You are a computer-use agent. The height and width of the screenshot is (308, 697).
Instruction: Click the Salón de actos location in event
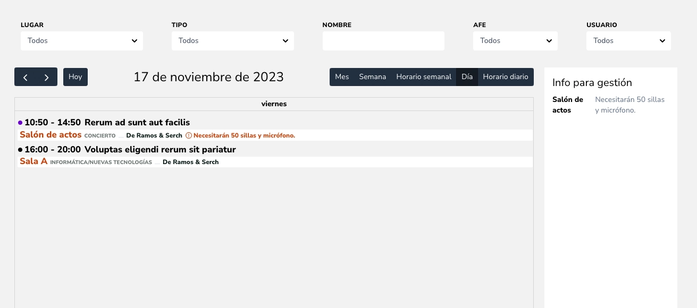(51, 135)
